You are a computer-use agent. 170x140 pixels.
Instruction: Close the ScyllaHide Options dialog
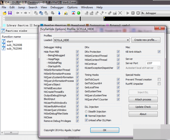(x=160, y=28)
